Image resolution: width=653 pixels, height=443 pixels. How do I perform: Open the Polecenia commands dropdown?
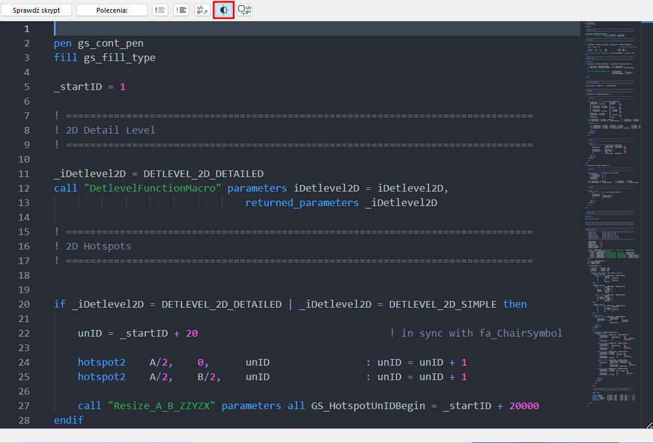pyautogui.click(x=111, y=10)
